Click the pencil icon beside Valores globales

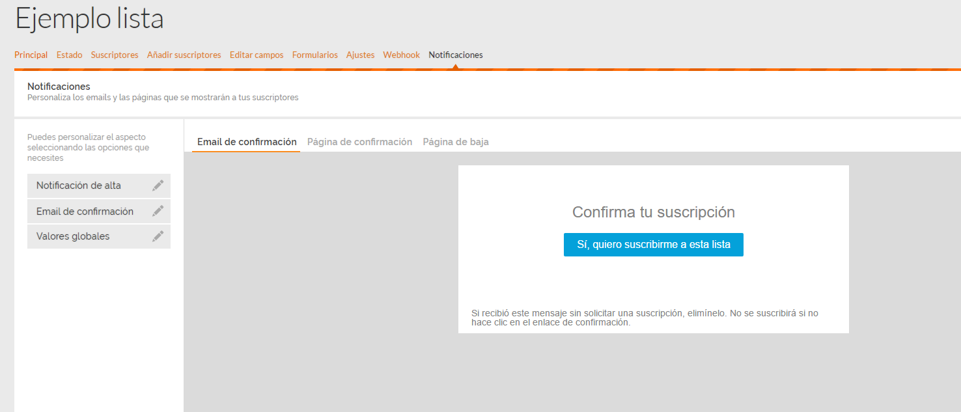[x=158, y=236]
